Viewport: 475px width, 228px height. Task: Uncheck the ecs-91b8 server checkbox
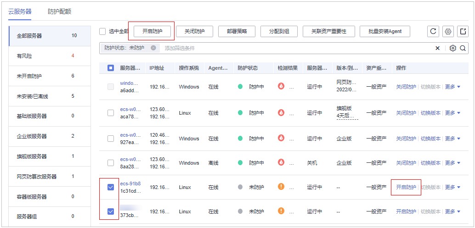(111, 187)
